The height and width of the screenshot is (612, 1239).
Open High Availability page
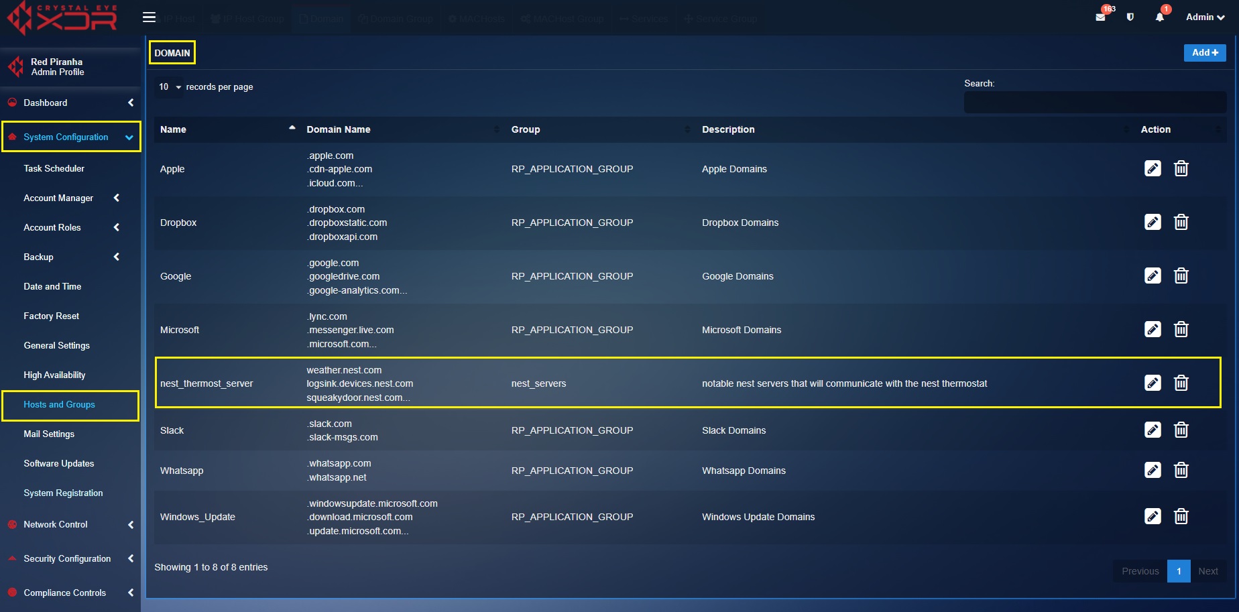pyautogui.click(x=54, y=375)
